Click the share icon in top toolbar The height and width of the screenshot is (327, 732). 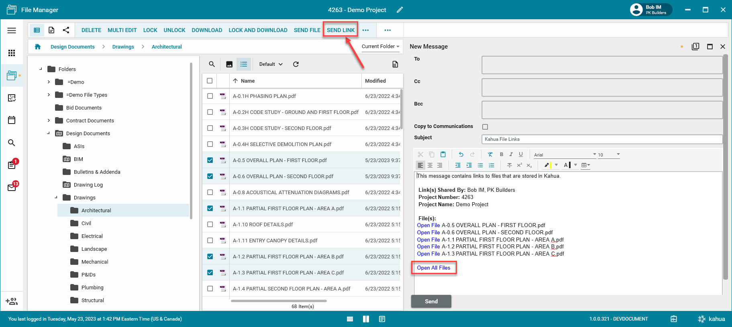(66, 30)
